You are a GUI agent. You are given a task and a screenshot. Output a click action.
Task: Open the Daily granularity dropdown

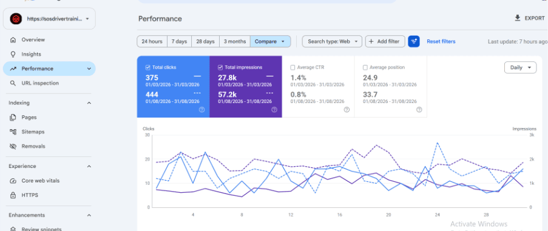click(x=521, y=68)
